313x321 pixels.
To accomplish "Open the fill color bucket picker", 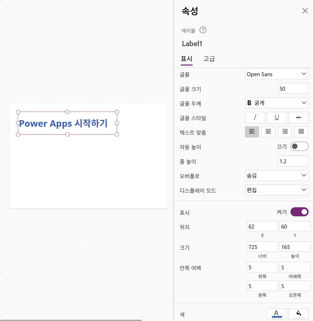I will click(298, 314).
